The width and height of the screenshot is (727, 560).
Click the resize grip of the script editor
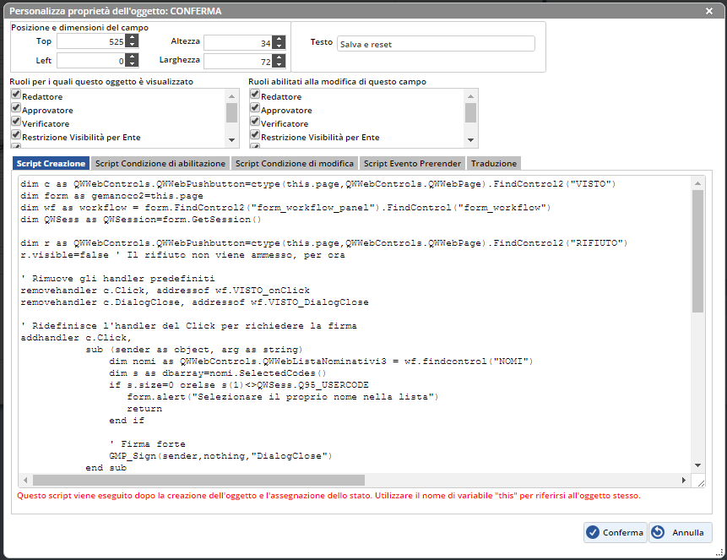pos(699,481)
